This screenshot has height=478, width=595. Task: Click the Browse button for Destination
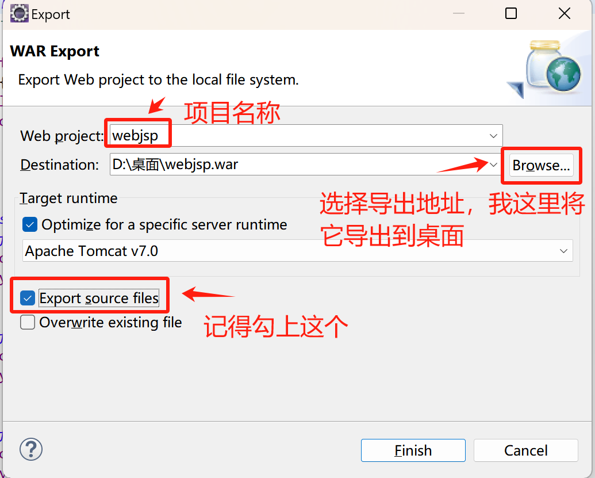coord(541,165)
